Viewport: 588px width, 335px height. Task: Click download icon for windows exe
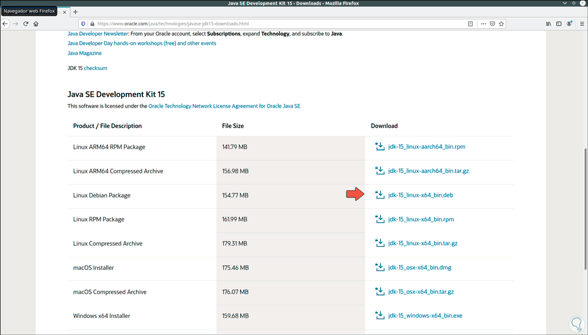(x=380, y=315)
